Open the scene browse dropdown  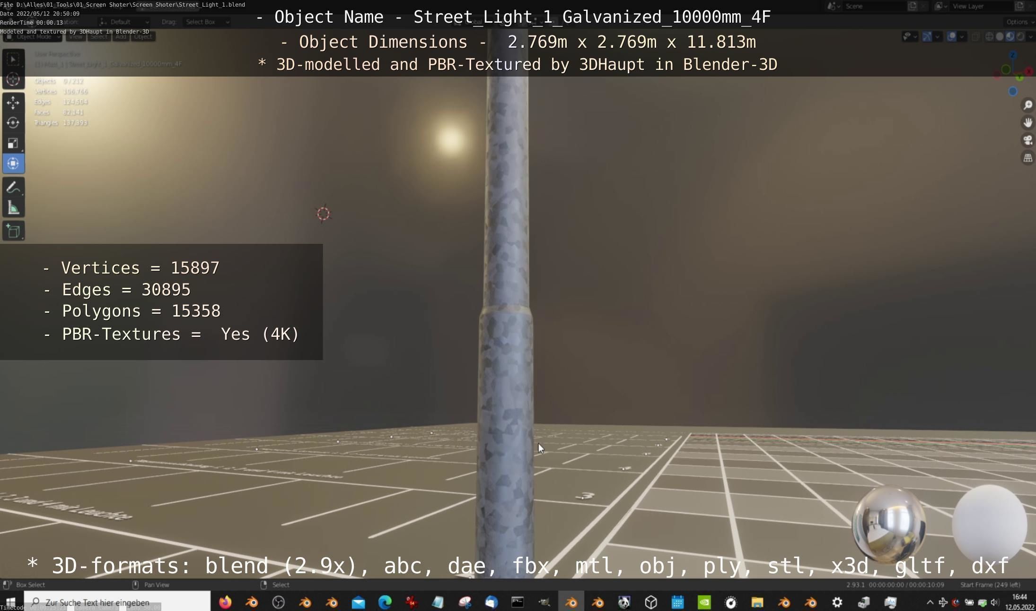(x=834, y=6)
